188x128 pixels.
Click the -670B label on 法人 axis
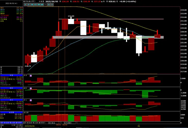coord(183,109)
